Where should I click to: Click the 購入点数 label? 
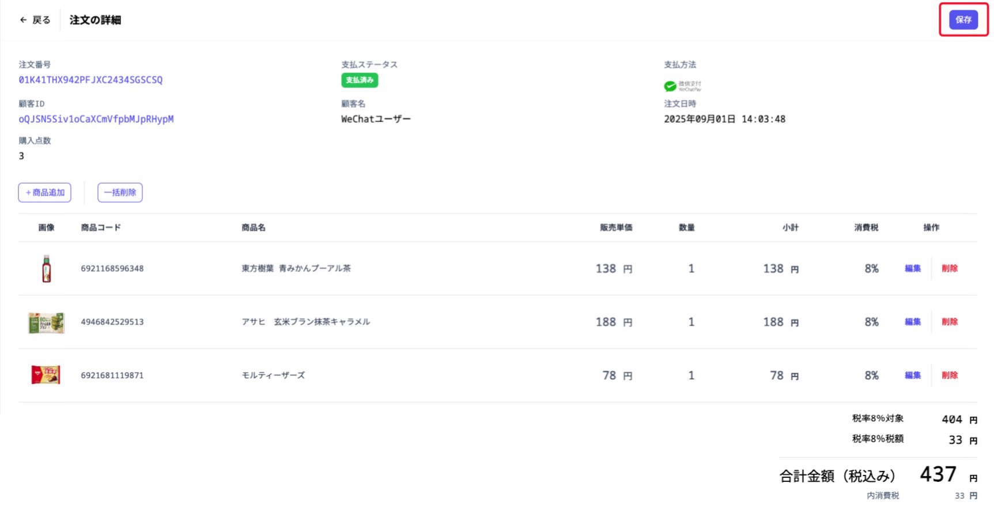(35, 140)
